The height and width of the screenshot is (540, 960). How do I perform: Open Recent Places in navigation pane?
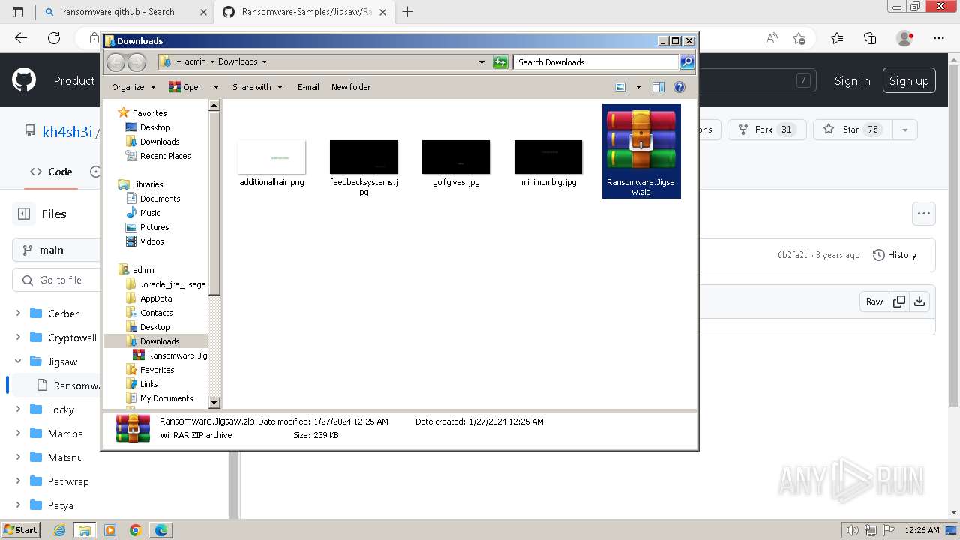165,156
